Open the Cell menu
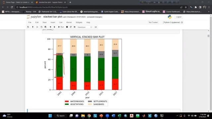Image resolution: width=212 pixels, height=119 pixels. click(61, 22)
